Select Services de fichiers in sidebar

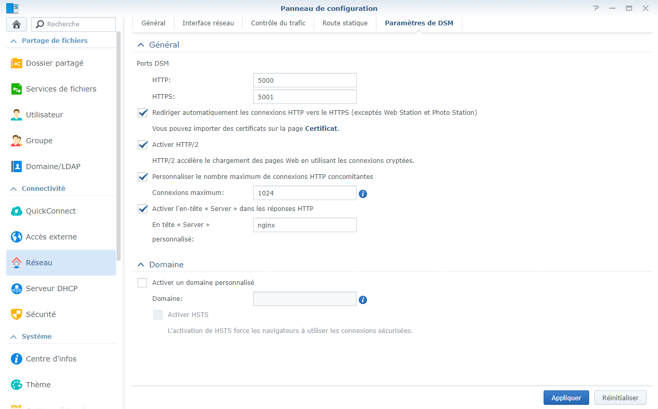coord(61,88)
